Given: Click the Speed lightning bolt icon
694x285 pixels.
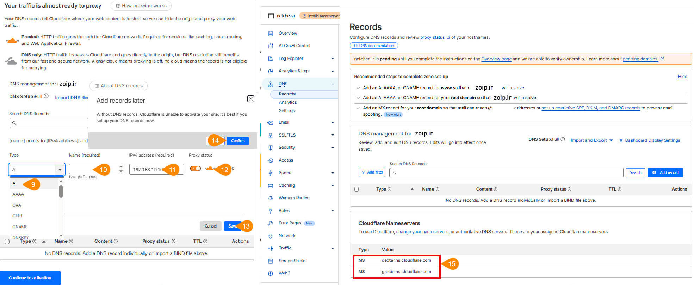Looking at the screenshot, I should (x=271, y=172).
